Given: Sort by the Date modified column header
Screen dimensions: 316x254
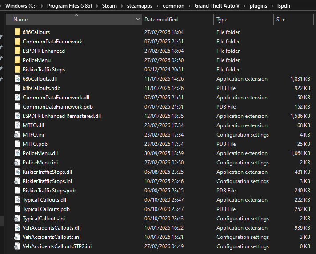Looking at the screenshot, I should 177,20.
